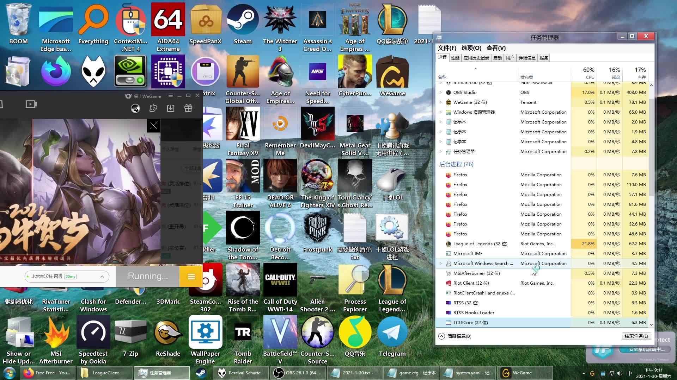677x380 pixels.
Task: Open the 选项(O) menu in Task Manager
Action: point(471,48)
